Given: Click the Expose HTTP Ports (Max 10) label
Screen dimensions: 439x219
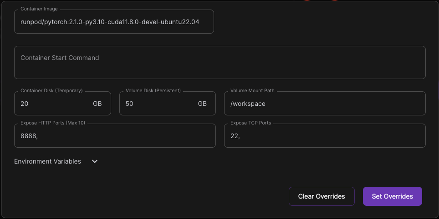Looking at the screenshot, I should coord(53,123).
